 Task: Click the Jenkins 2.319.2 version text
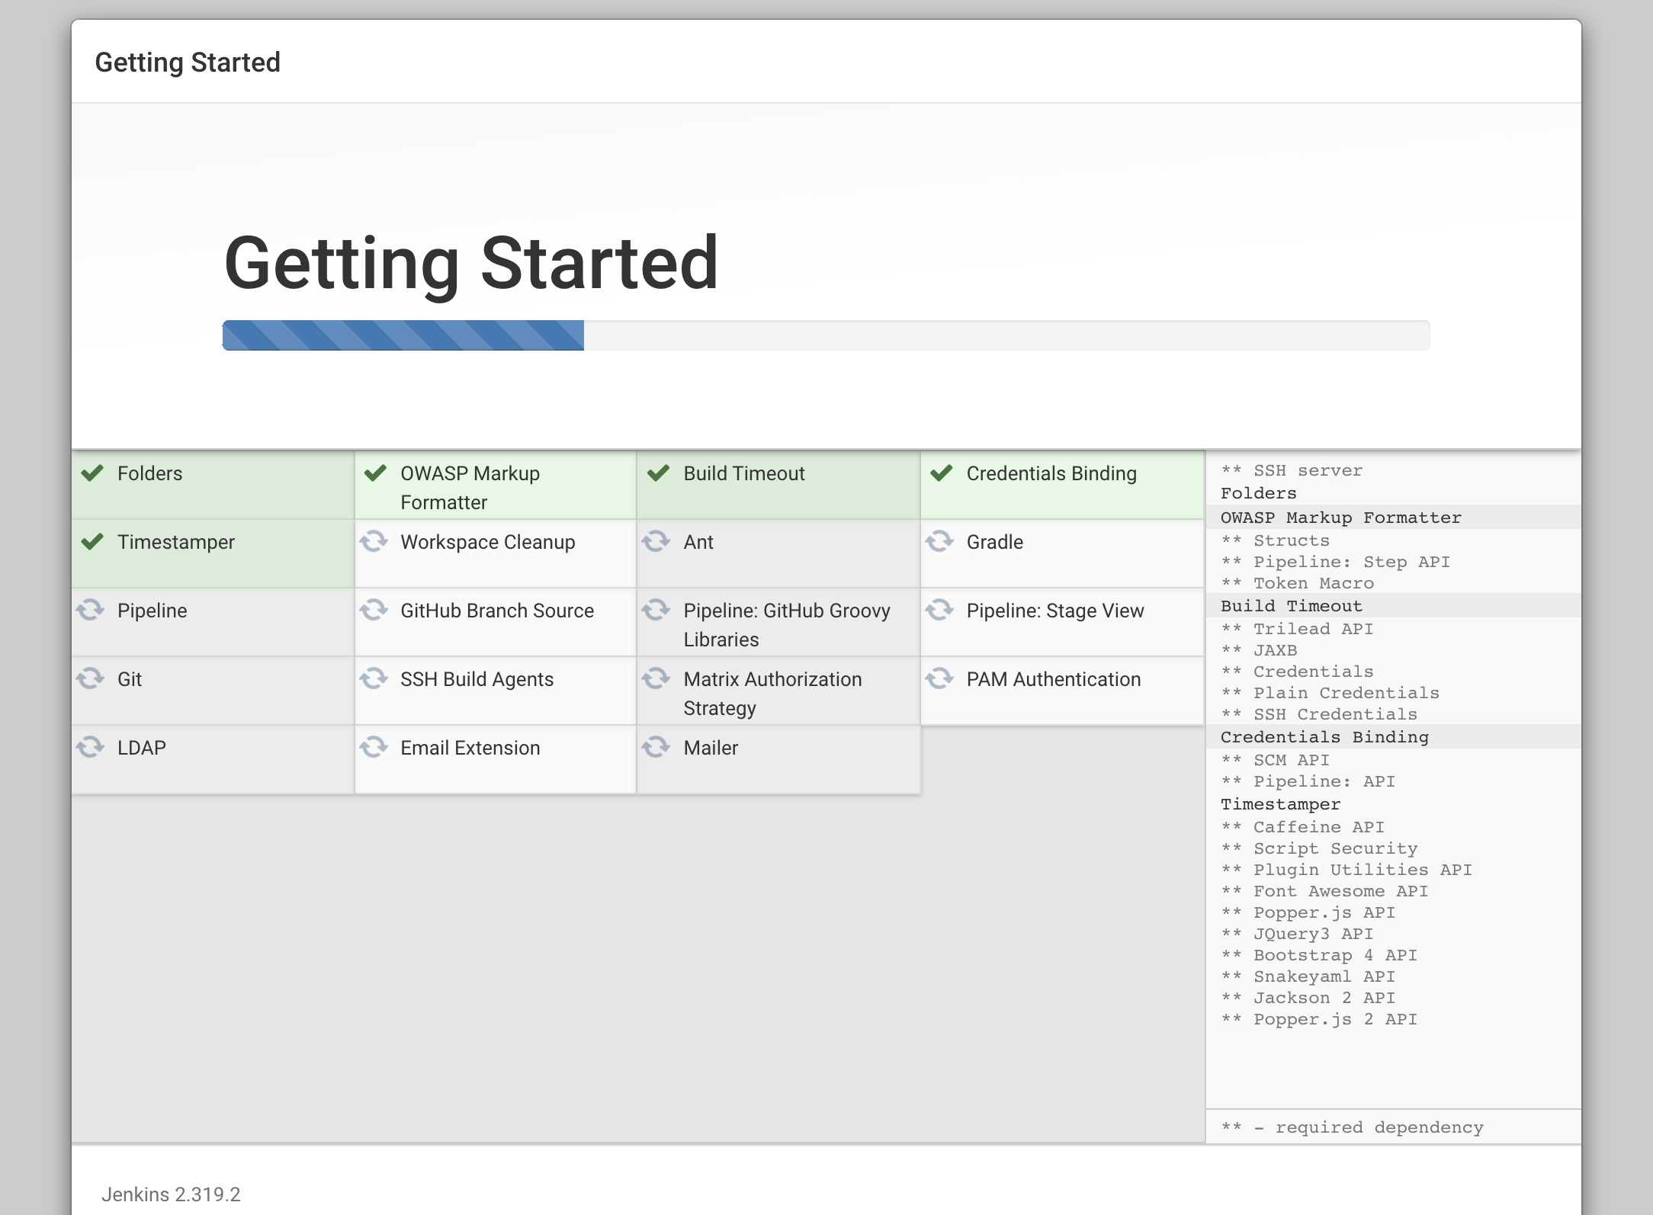(171, 1194)
